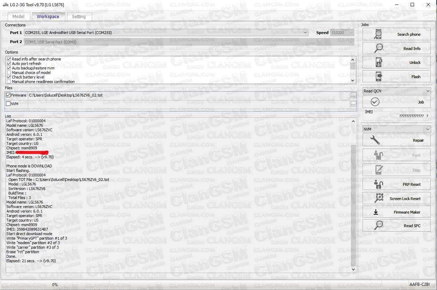This screenshot has width=437, height=290.
Task: Expand the Read QCN dropdown
Action: (428, 91)
